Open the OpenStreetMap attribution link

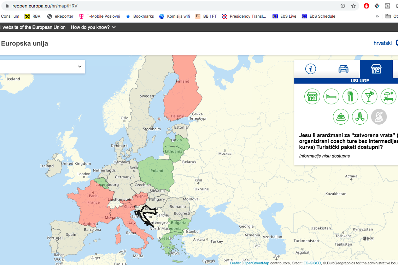[x=256, y=263]
